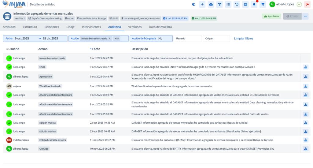Click the briefcase icon in header
313x168 pixels.
(245, 4)
